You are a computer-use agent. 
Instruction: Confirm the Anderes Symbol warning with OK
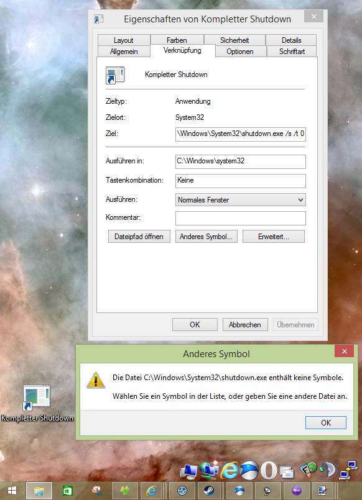325,422
